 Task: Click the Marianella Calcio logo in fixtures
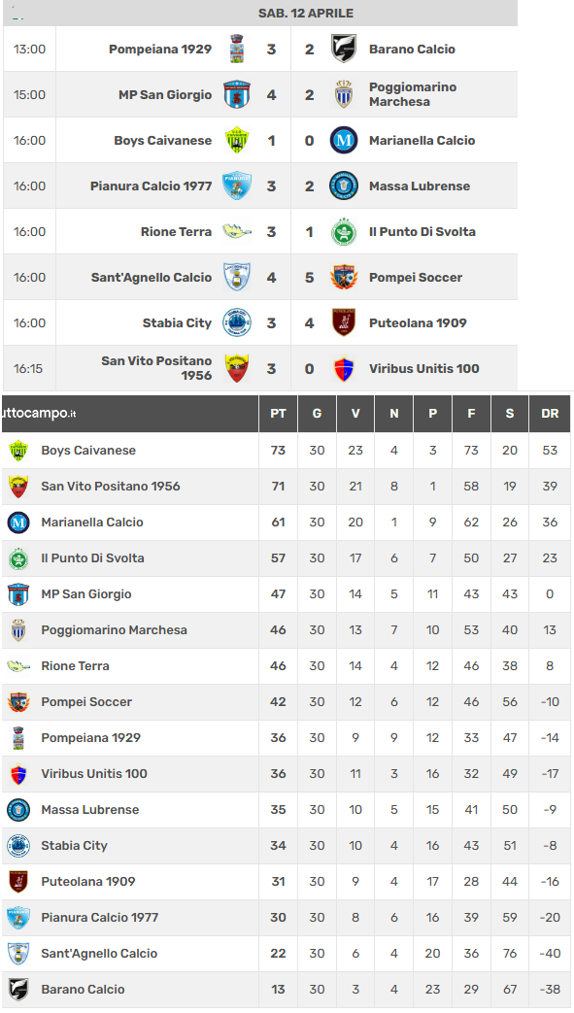coord(344,140)
